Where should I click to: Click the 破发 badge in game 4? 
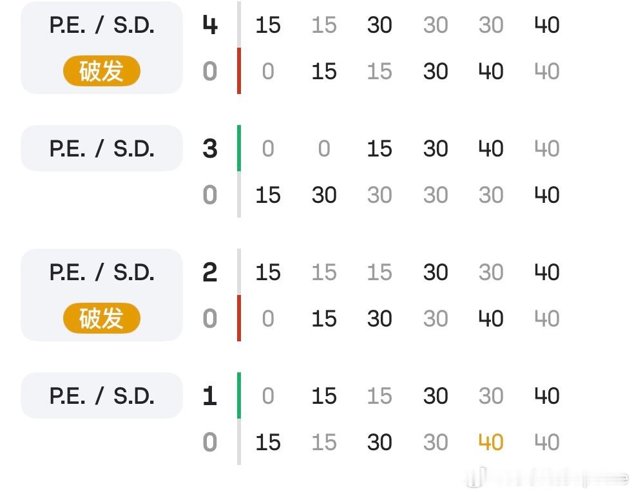click(101, 71)
